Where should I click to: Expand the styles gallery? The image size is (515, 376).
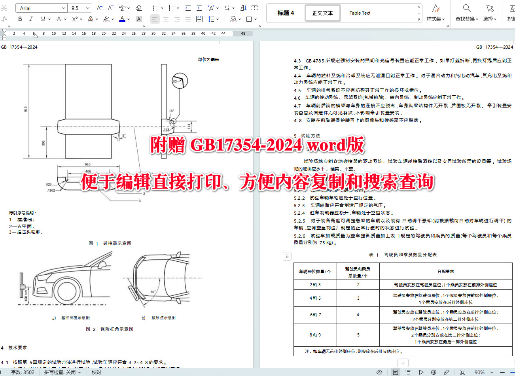(419, 19)
